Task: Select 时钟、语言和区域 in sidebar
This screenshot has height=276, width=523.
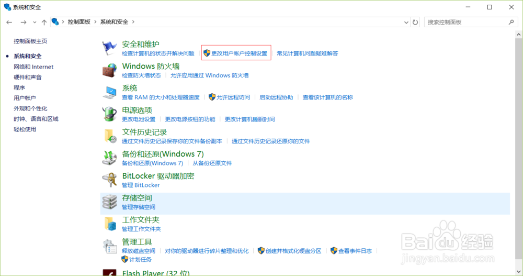Action: pyautogui.click(x=36, y=119)
